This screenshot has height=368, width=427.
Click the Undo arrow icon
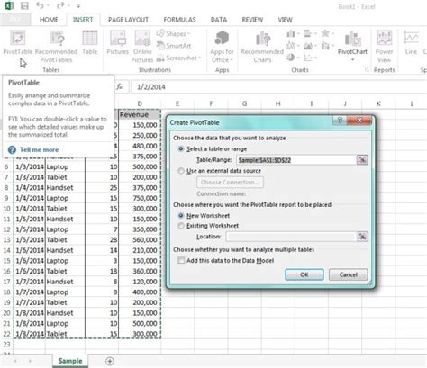pos(40,5)
